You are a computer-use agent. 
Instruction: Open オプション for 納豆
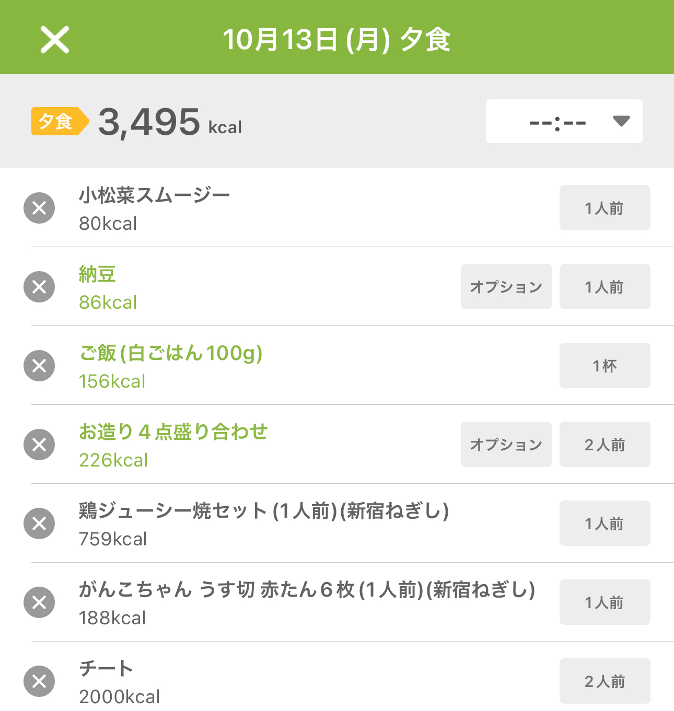506,287
